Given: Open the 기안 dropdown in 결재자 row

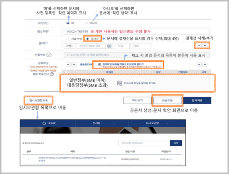Looking at the screenshot, I should [70, 46].
